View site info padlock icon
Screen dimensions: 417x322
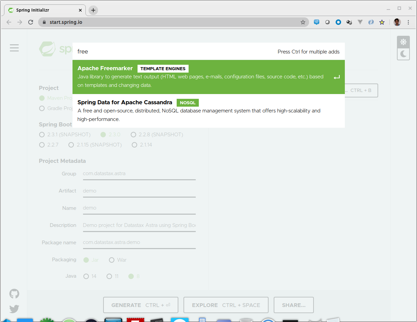click(44, 22)
